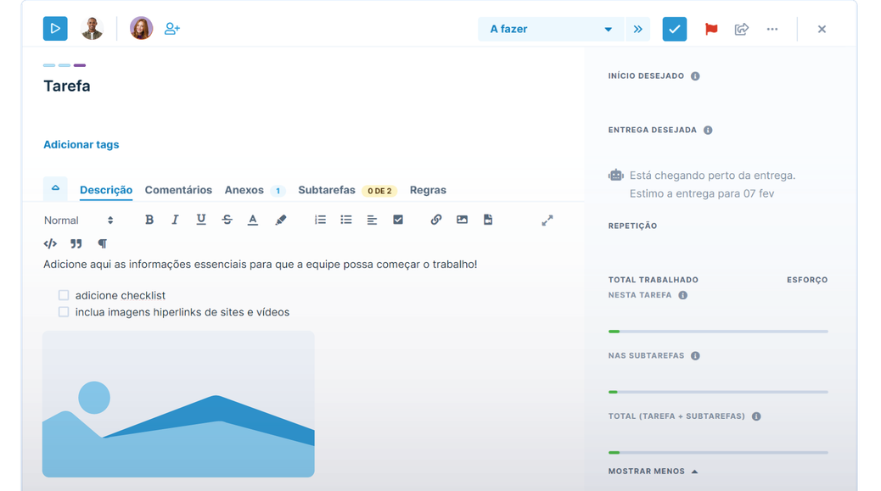Insert a hyperlink using the link icon
This screenshot has height=491, width=881.
[x=435, y=219]
